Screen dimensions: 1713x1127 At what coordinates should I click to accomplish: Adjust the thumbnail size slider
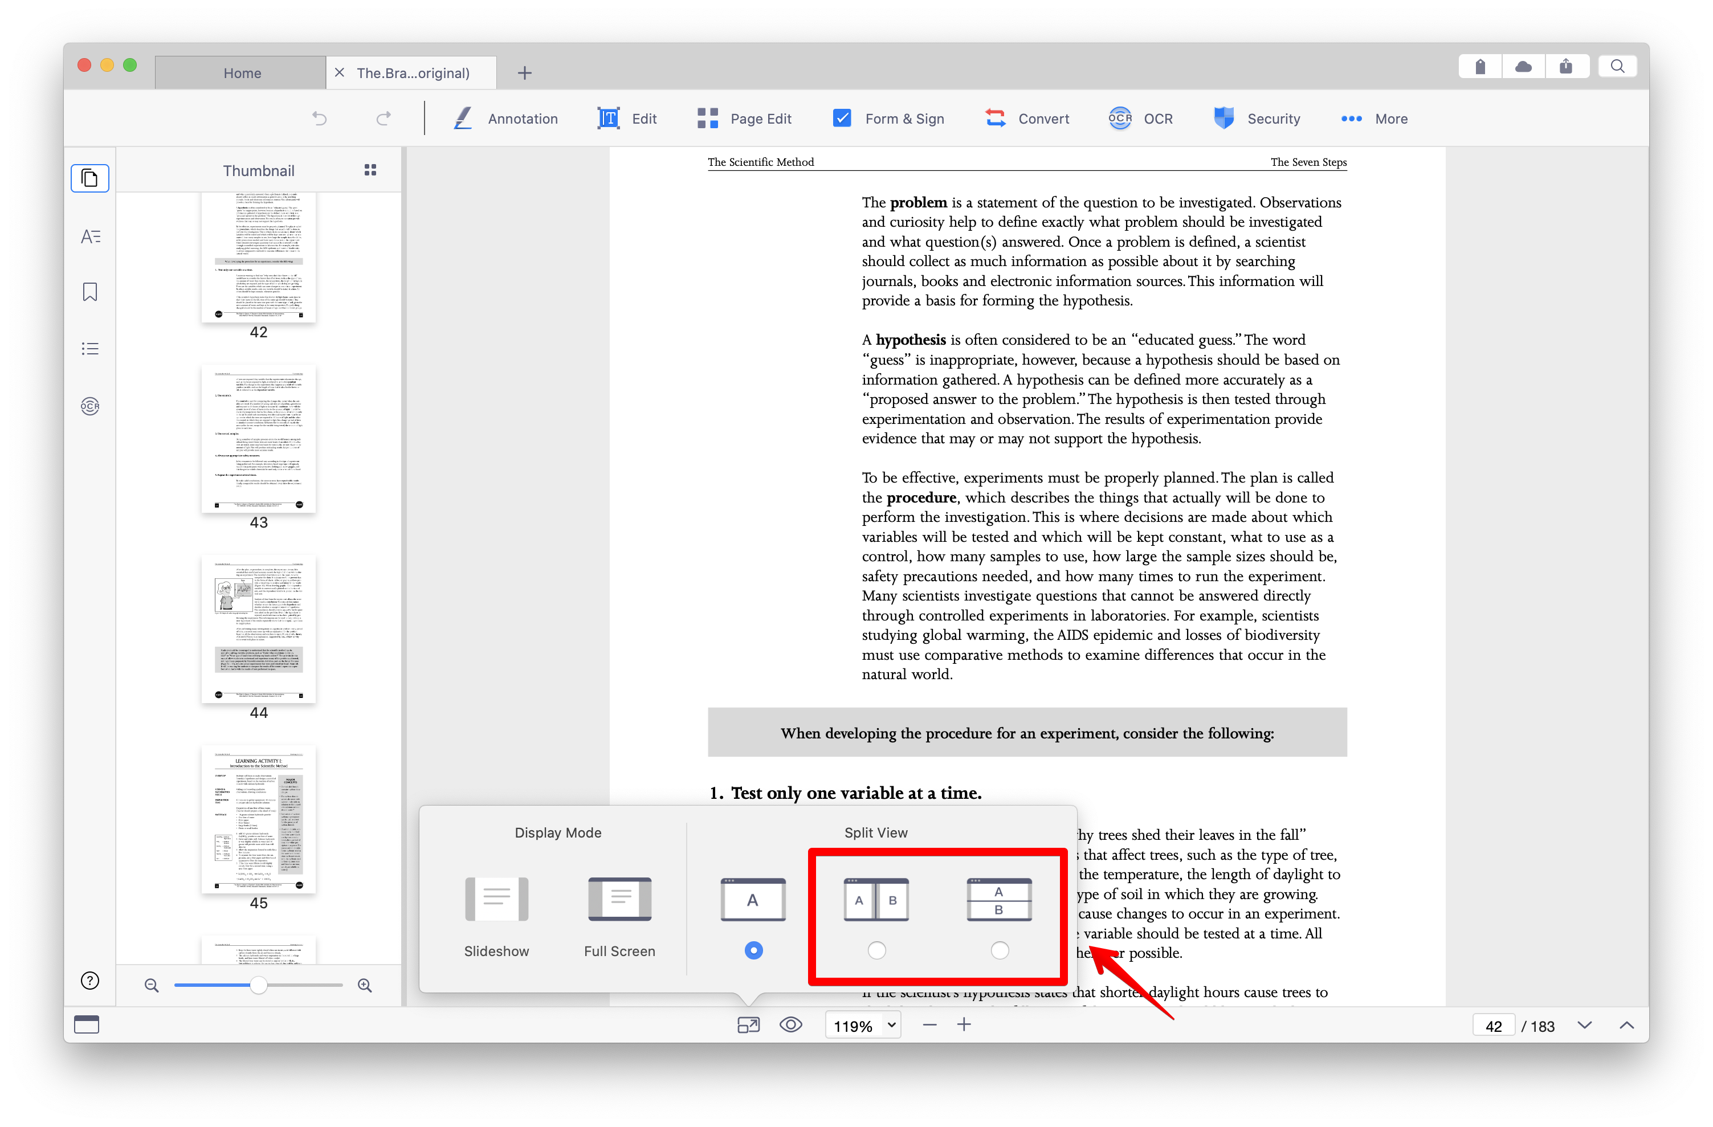pos(258,985)
